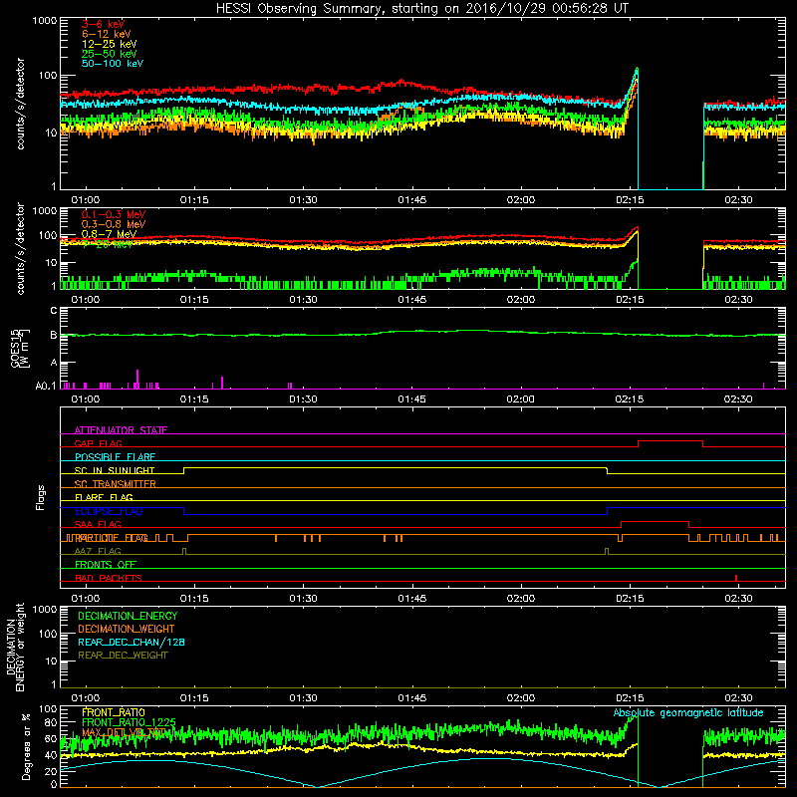Click the 02:15 tick label under the keV panel
Screen dimensions: 797x797
pyautogui.click(x=630, y=200)
